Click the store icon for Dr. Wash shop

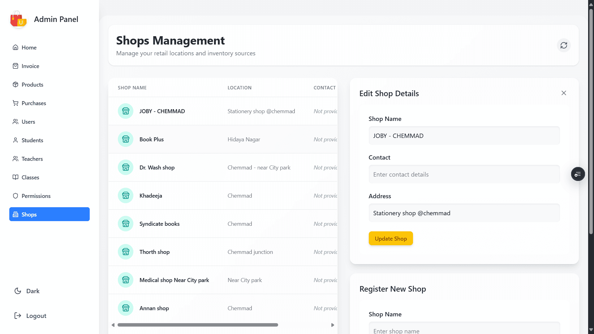(x=126, y=167)
